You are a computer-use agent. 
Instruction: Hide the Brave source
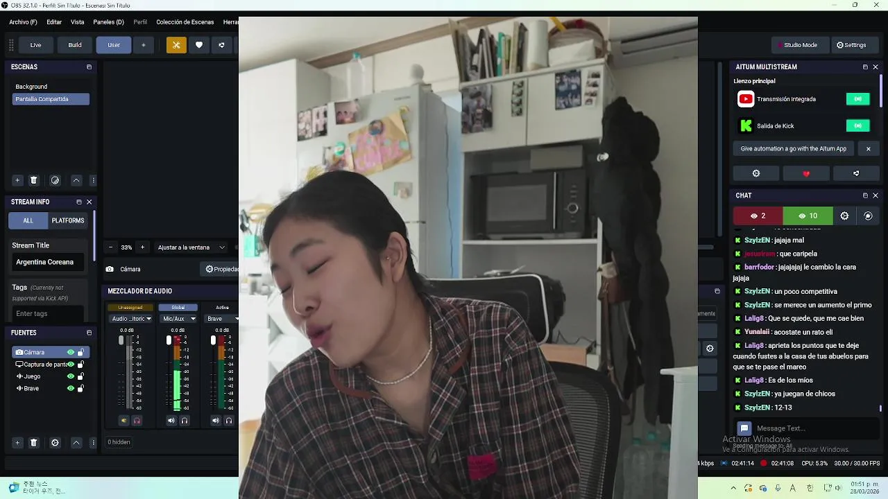pyautogui.click(x=70, y=389)
